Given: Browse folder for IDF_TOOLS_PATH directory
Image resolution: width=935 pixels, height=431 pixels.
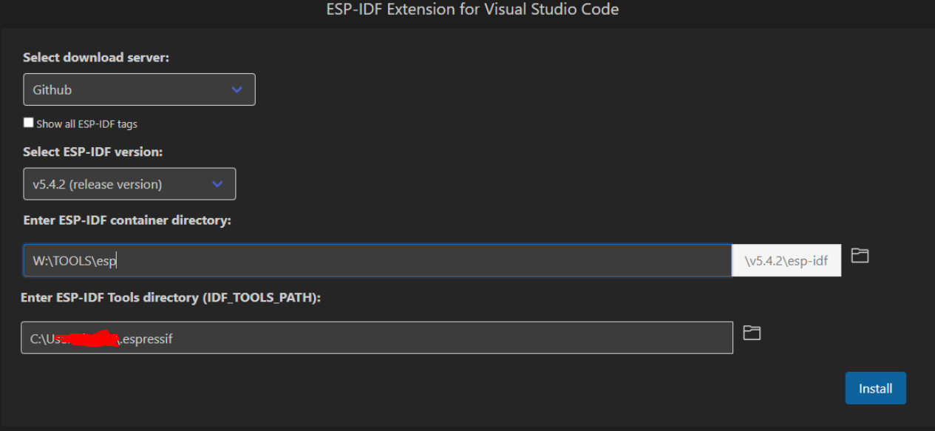Looking at the screenshot, I should [752, 333].
